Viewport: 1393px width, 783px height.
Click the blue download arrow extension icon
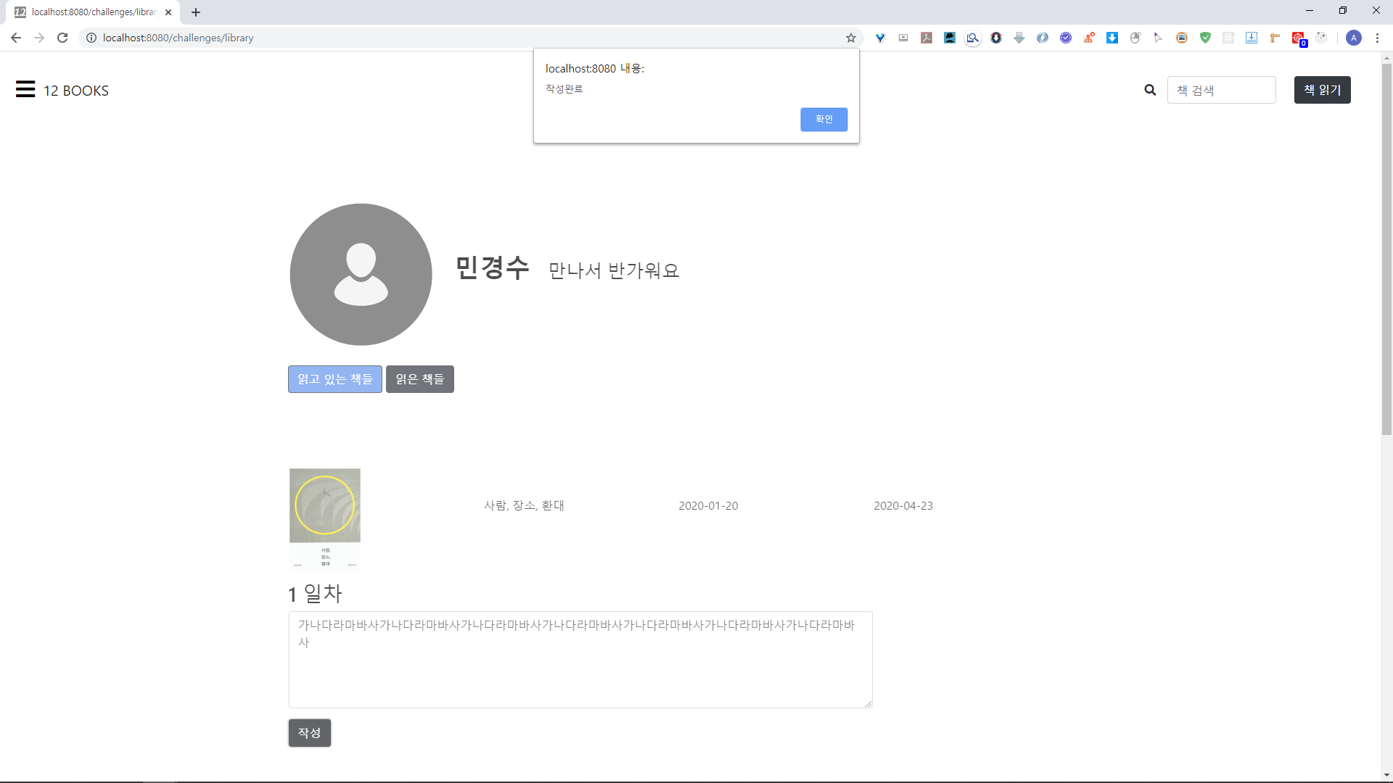(x=1112, y=38)
